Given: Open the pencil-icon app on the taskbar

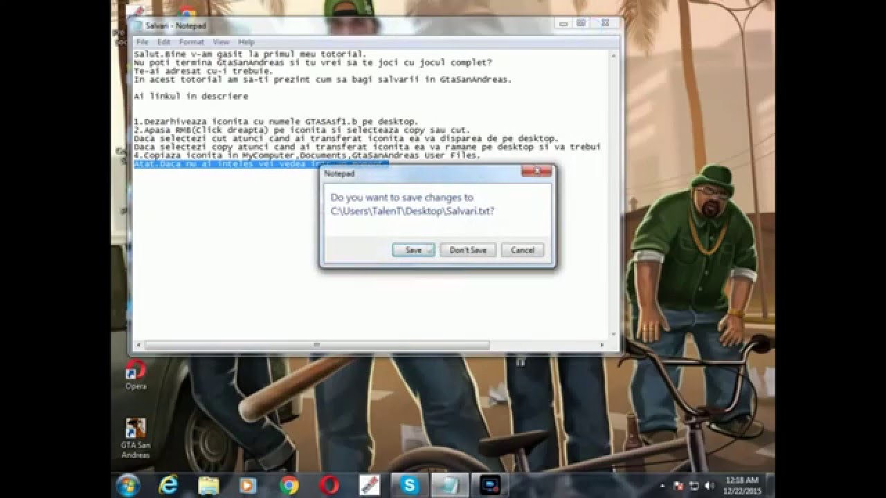Looking at the screenshot, I should (x=369, y=485).
